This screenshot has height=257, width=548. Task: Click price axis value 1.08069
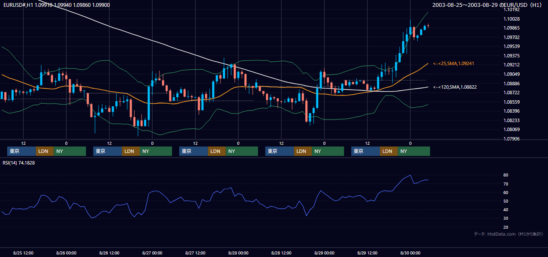pos(511,129)
